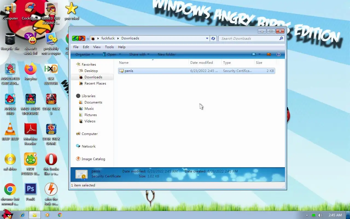This screenshot has width=350, height=219.
Task: Open the View menu
Action: pyautogui.click(x=97, y=47)
